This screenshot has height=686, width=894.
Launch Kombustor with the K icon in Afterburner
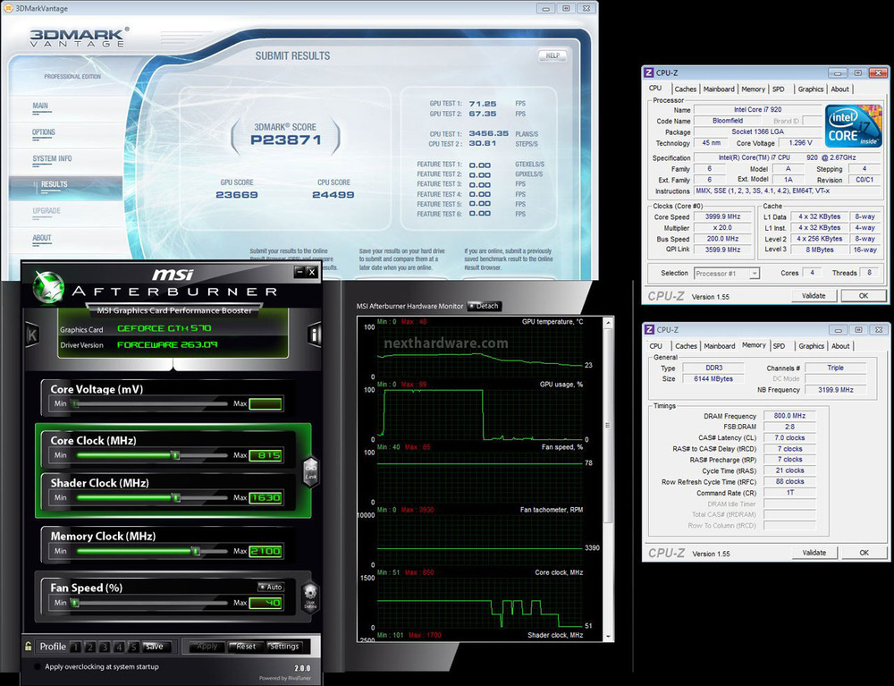tap(32, 335)
